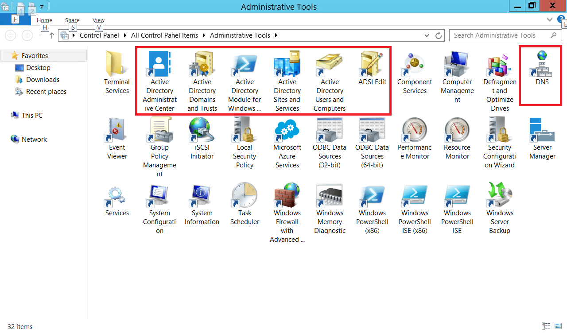Expand the ribbon with the chevron
The height and width of the screenshot is (333, 567).
coord(550,20)
